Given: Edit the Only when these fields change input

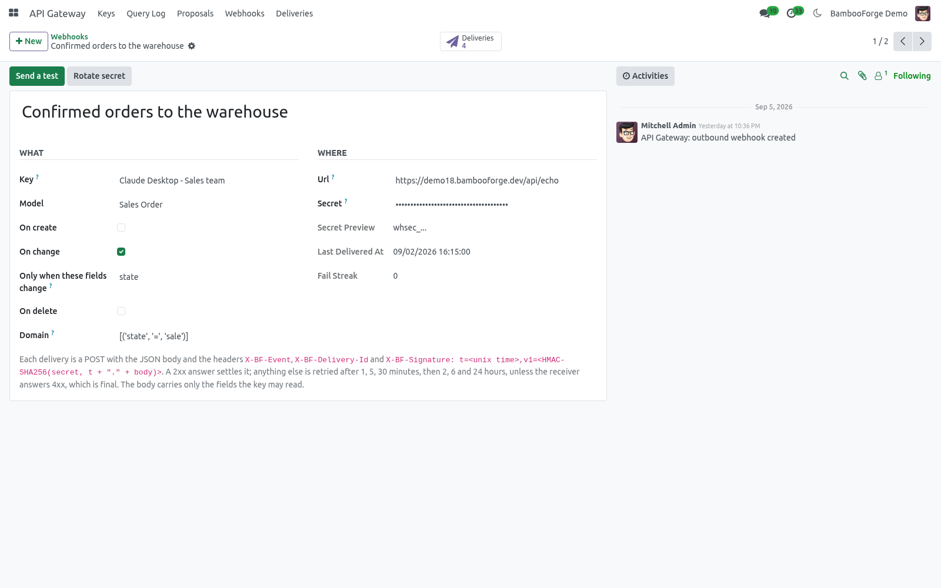Looking at the screenshot, I should [208, 277].
